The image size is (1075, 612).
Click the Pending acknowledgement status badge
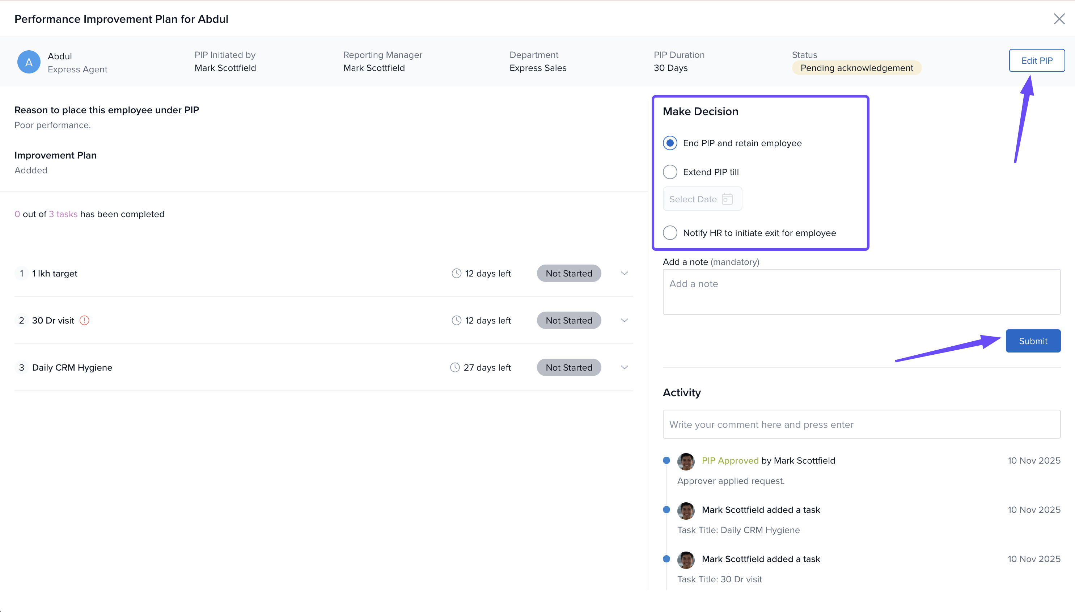point(856,68)
